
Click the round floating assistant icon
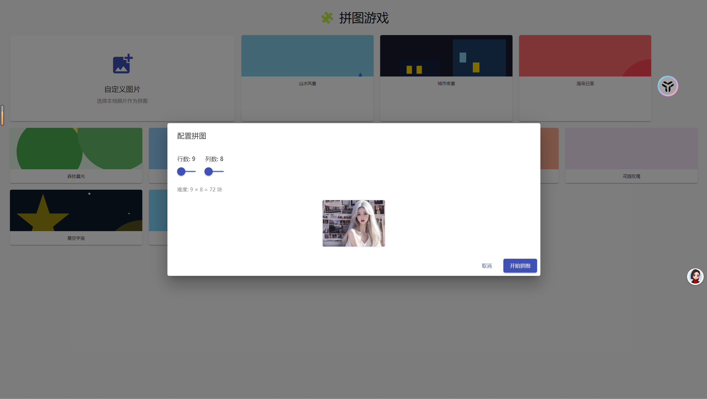(x=667, y=86)
